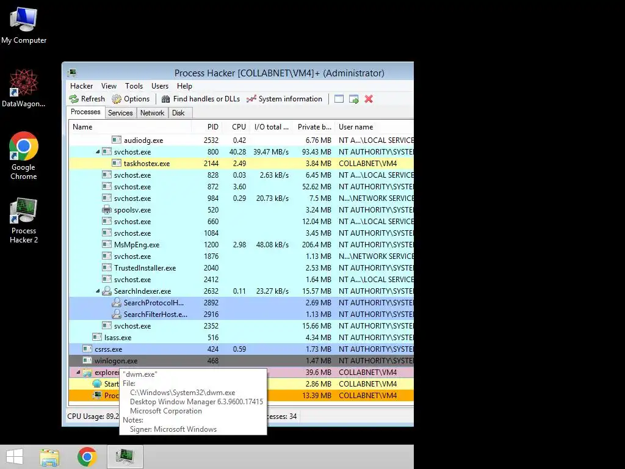Select the 206.4 MB private bytes cell
Viewport: 625px width, 469px height.
317,245
